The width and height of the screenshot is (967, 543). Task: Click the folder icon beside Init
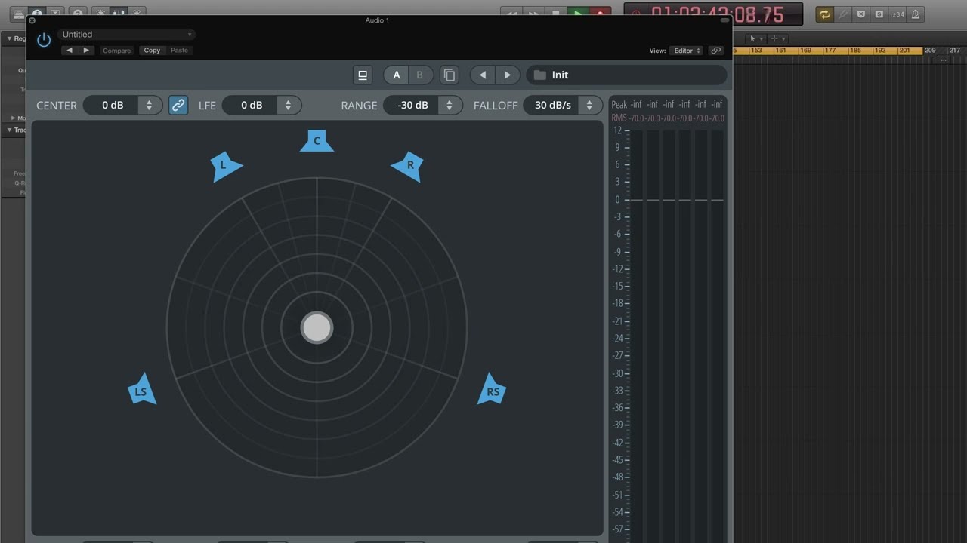tap(539, 75)
